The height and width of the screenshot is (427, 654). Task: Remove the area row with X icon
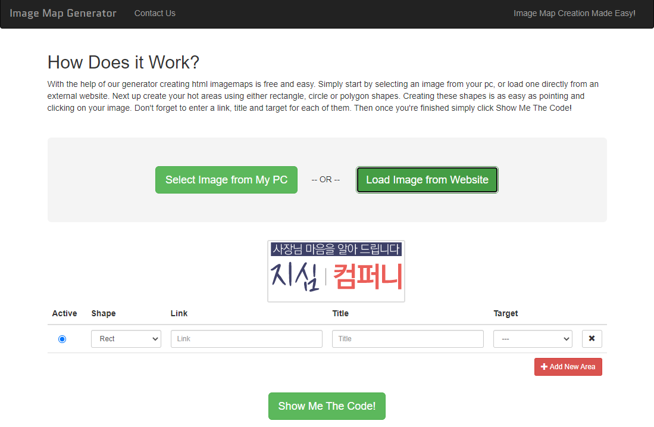(x=592, y=338)
